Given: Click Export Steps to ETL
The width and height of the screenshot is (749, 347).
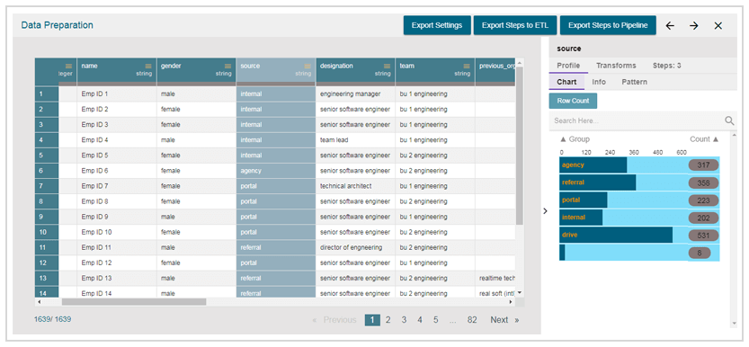Looking at the screenshot, I should (x=515, y=25).
